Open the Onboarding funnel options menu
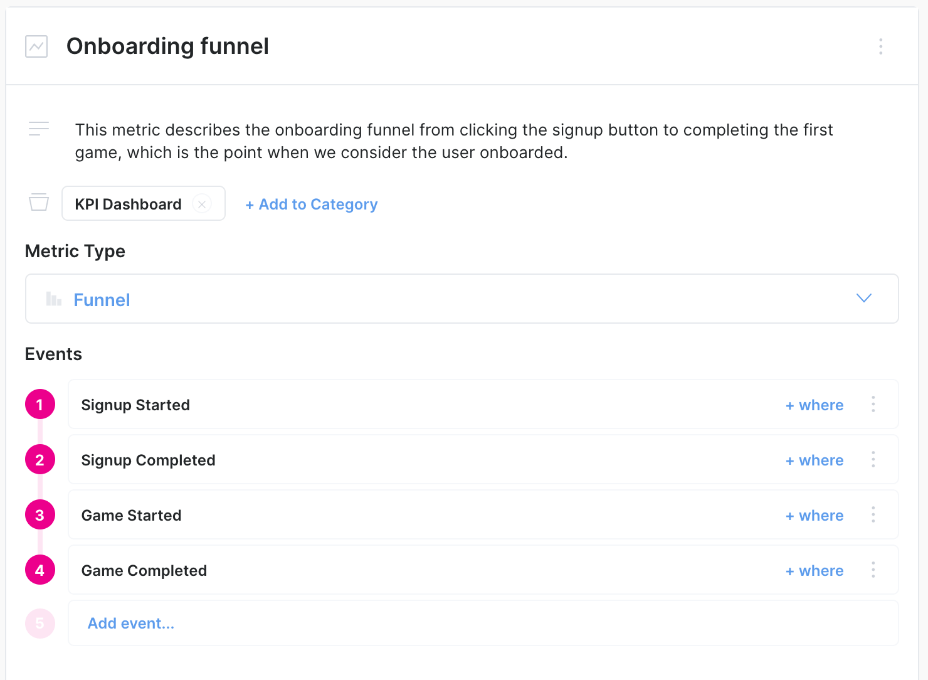The width and height of the screenshot is (928, 680). pos(880,46)
